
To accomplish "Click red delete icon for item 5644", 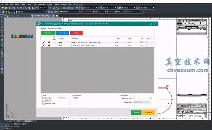I will [49, 42].
